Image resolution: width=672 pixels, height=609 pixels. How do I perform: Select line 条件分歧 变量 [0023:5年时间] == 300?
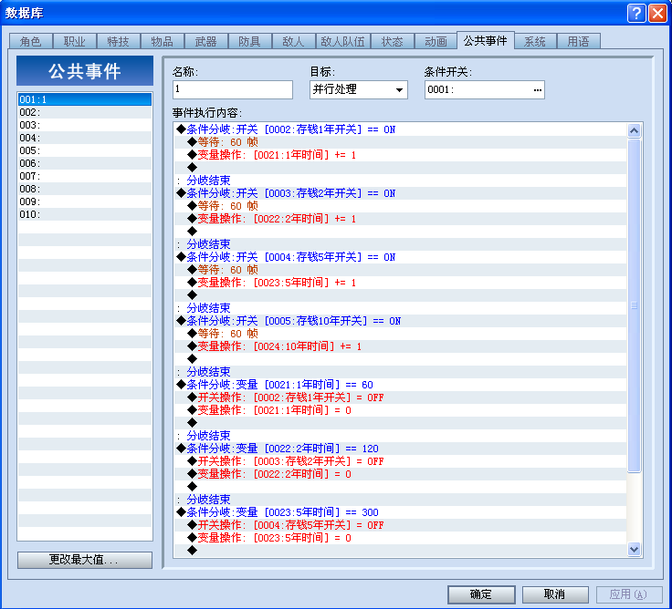(401, 511)
